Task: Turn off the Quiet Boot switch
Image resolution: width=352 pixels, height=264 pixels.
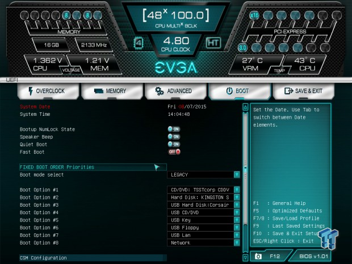Action: tap(174, 144)
